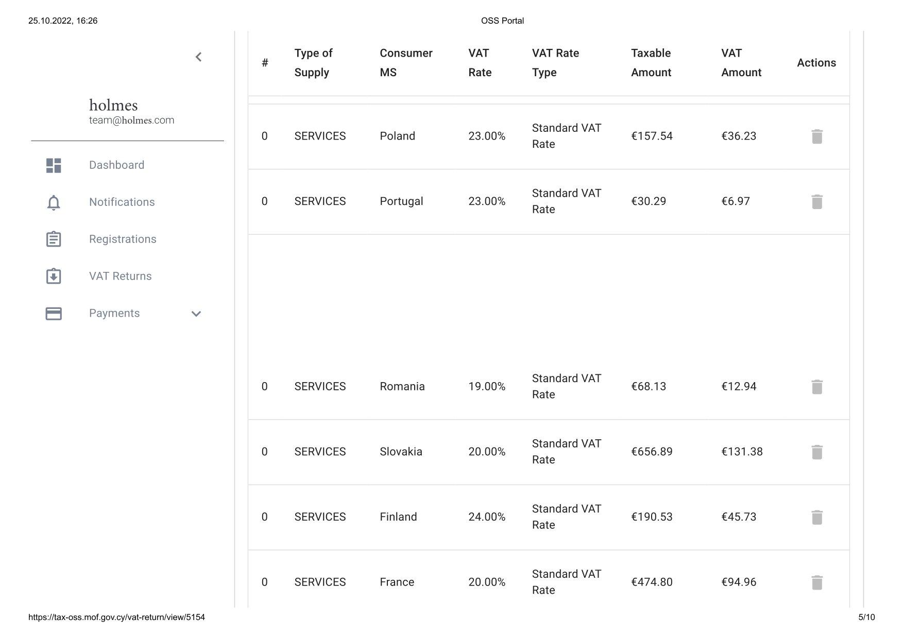Expand the Payments submenu arrow
The width and height of the screenshot is (903, 638).
click(x=196, y=314)
